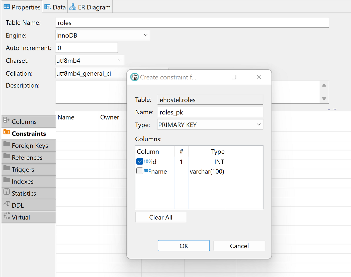The height and width of the screenshot is (277, 351).
Task: Open the constraint Type dropdown
Action: tap(258, 124)
